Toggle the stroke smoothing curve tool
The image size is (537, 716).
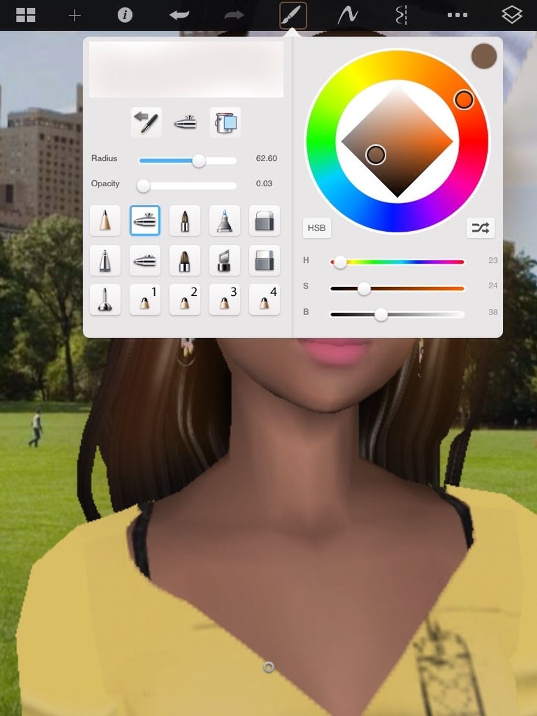[x=347, y=15]
